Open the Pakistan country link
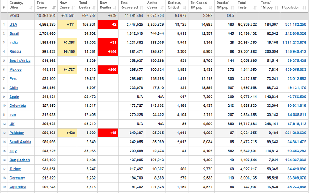The width and height of the screenshot is (309, 193). (17, 133)
